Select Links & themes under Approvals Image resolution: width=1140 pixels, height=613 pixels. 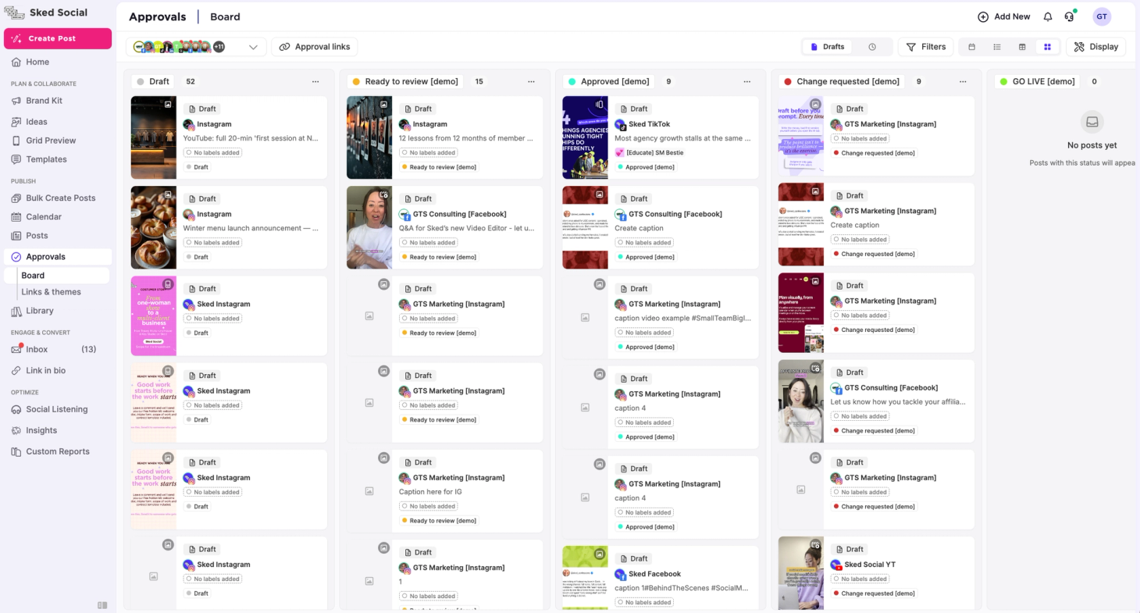point(52,292)
